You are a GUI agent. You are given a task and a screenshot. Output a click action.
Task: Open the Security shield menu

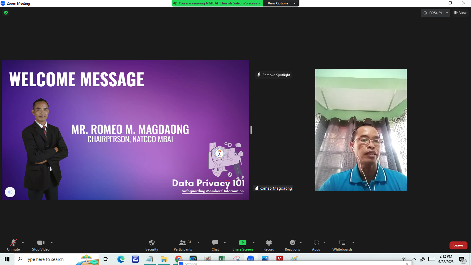click(152, 245)
